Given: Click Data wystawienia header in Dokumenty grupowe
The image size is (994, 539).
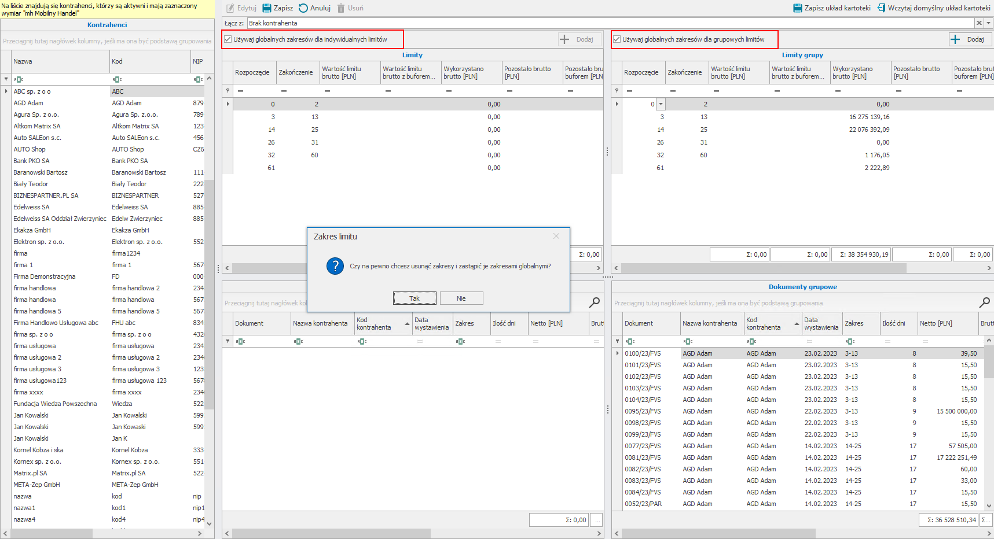Looking at the screenshot, I should (x=822, y=323).
